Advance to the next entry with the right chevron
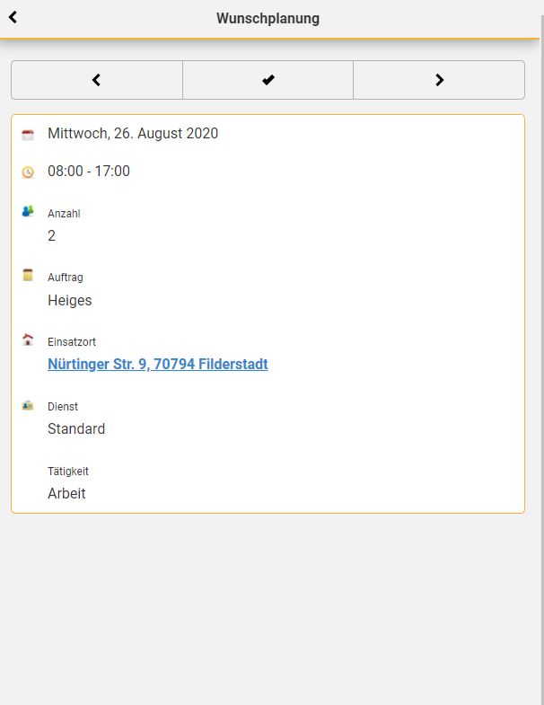 (x=439, y=80)
